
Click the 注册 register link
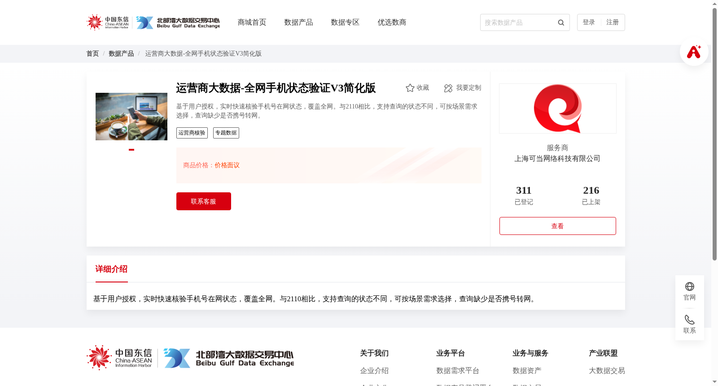click(x=613, y=22)
